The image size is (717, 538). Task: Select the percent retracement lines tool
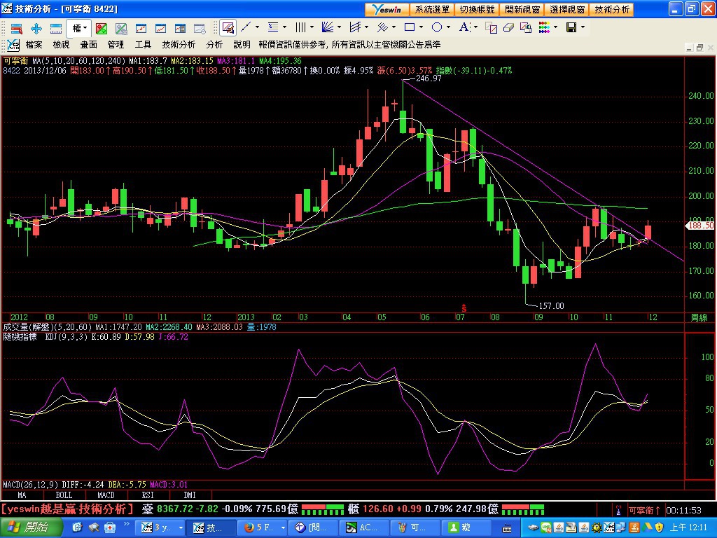tap(273, 27)
